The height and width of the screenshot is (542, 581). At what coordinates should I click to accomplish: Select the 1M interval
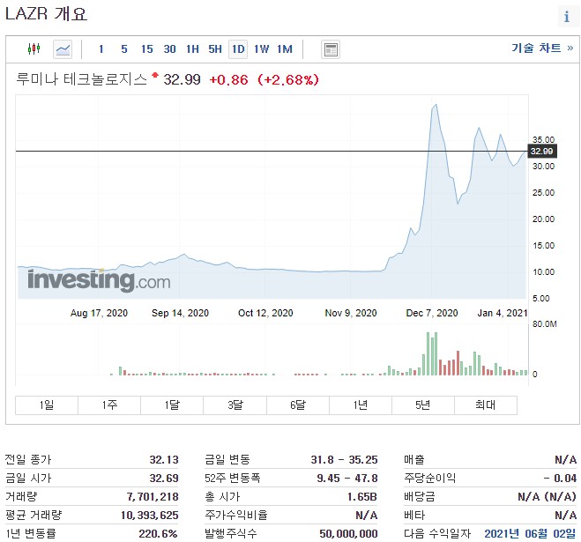285,49
